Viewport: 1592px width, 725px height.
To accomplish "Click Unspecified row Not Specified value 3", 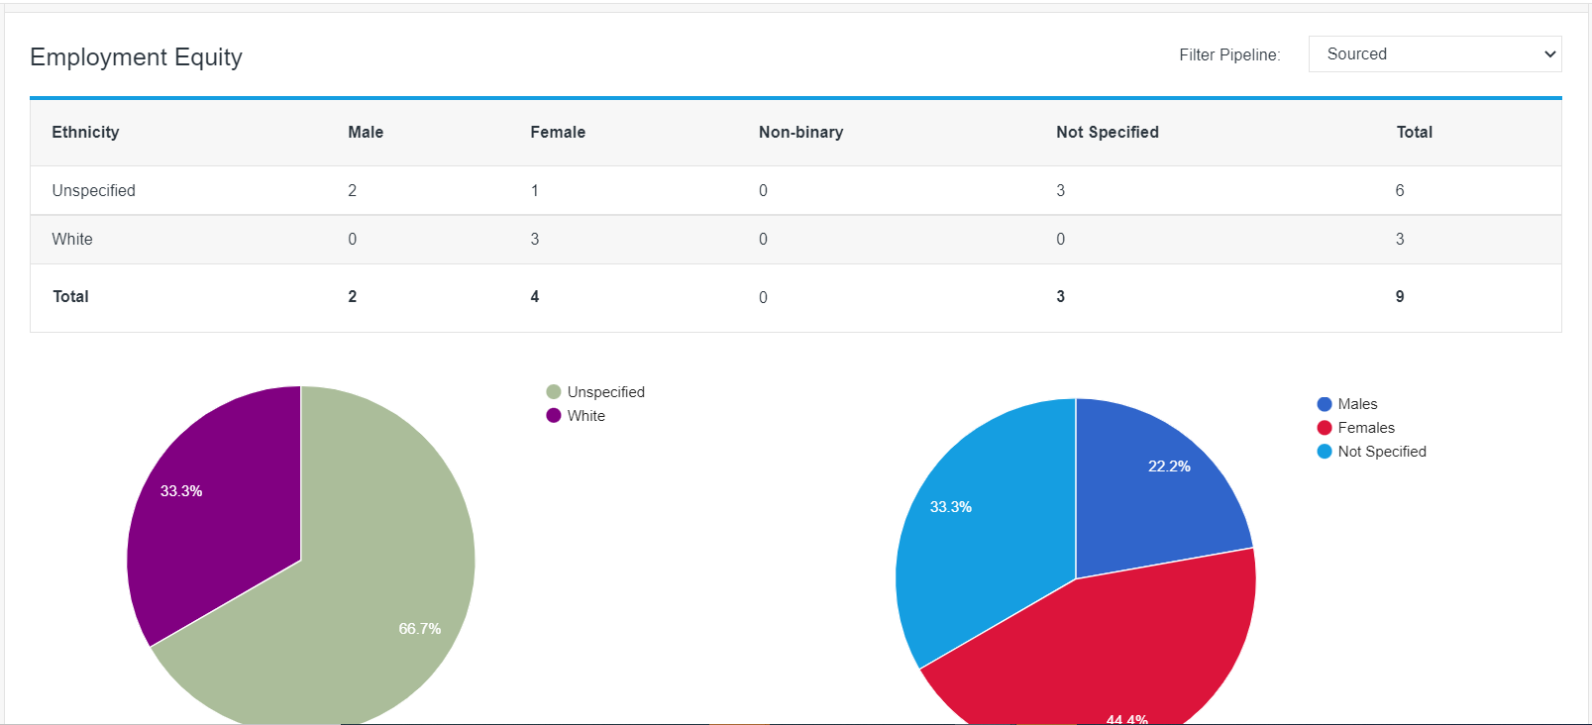I will coord(1061,190).
